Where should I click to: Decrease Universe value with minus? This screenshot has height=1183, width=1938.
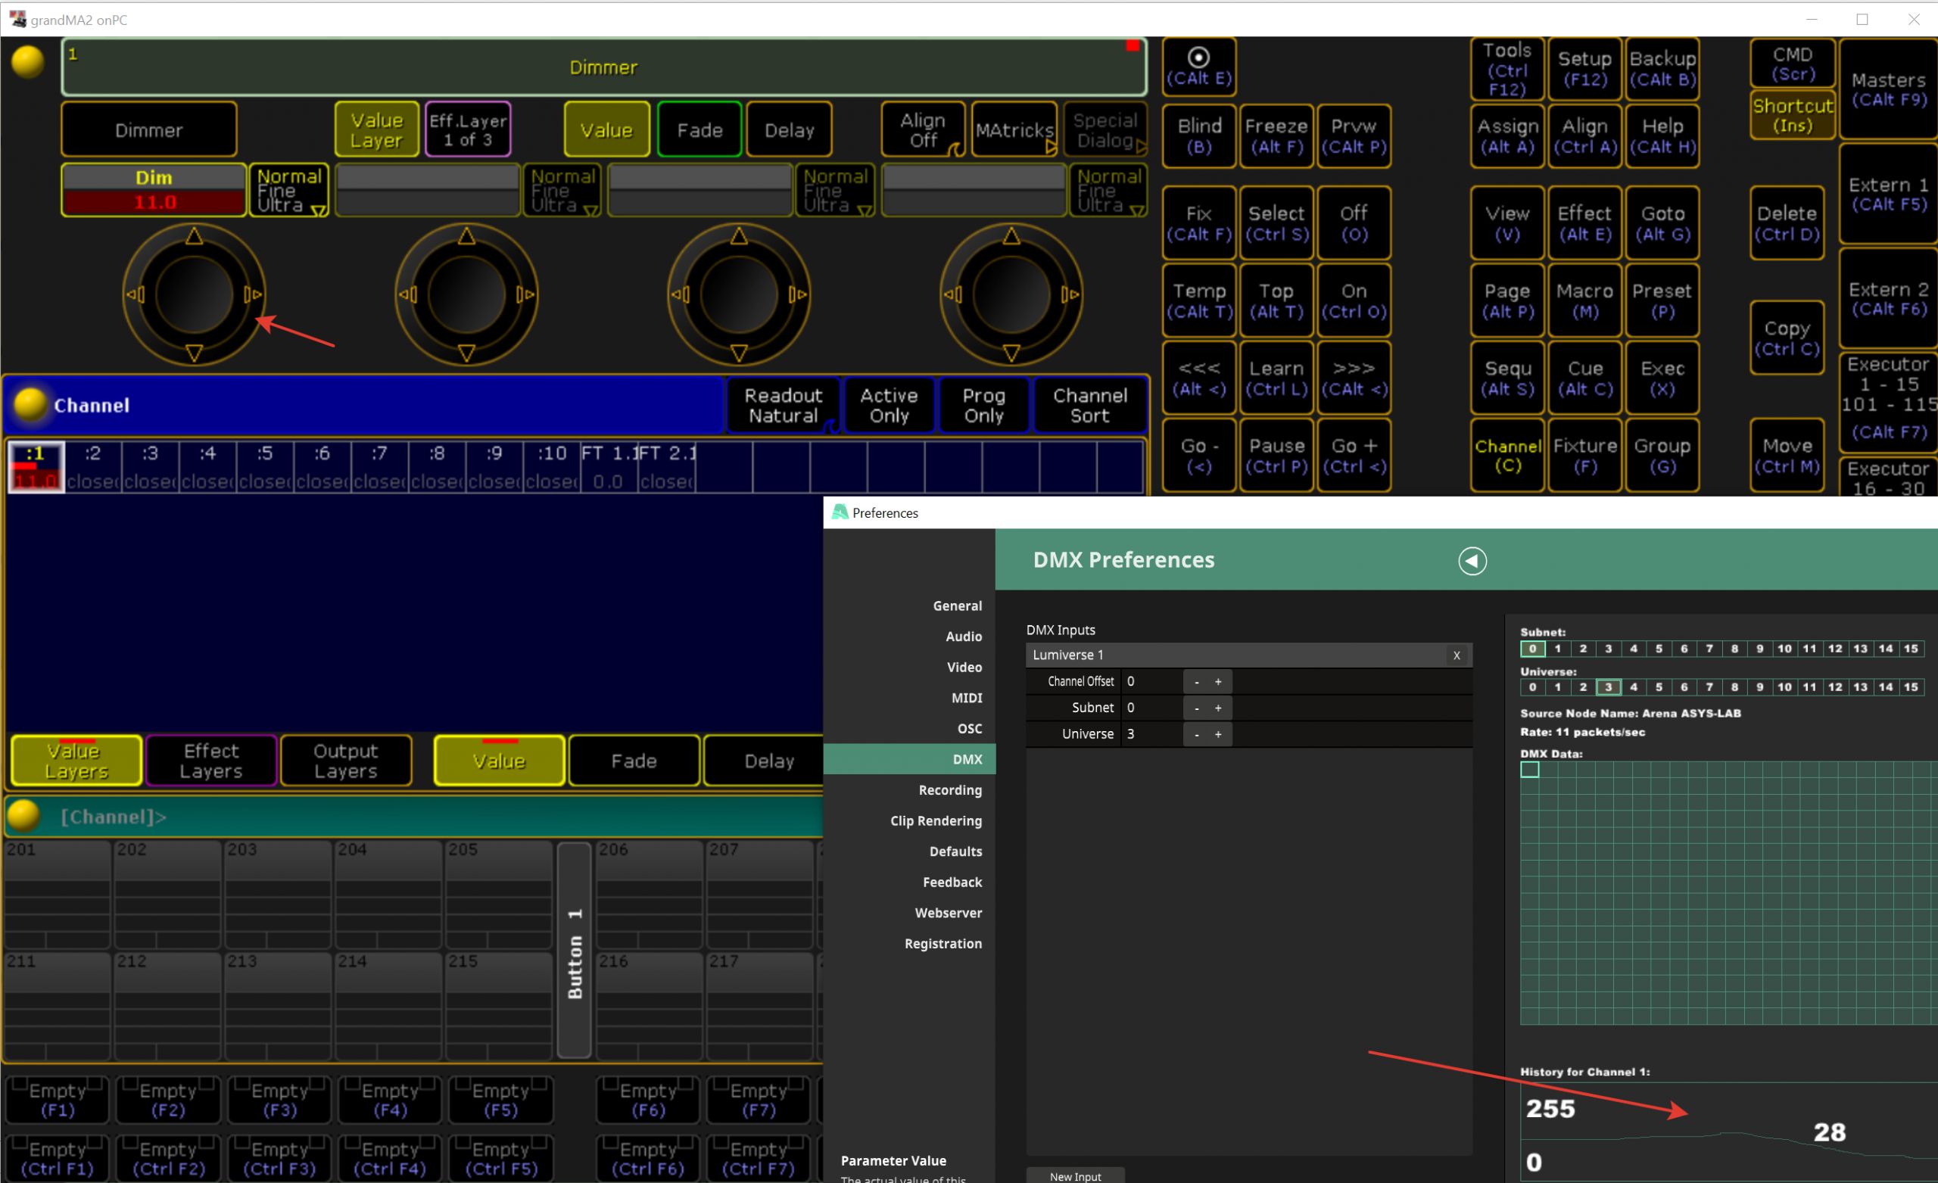1196,734
